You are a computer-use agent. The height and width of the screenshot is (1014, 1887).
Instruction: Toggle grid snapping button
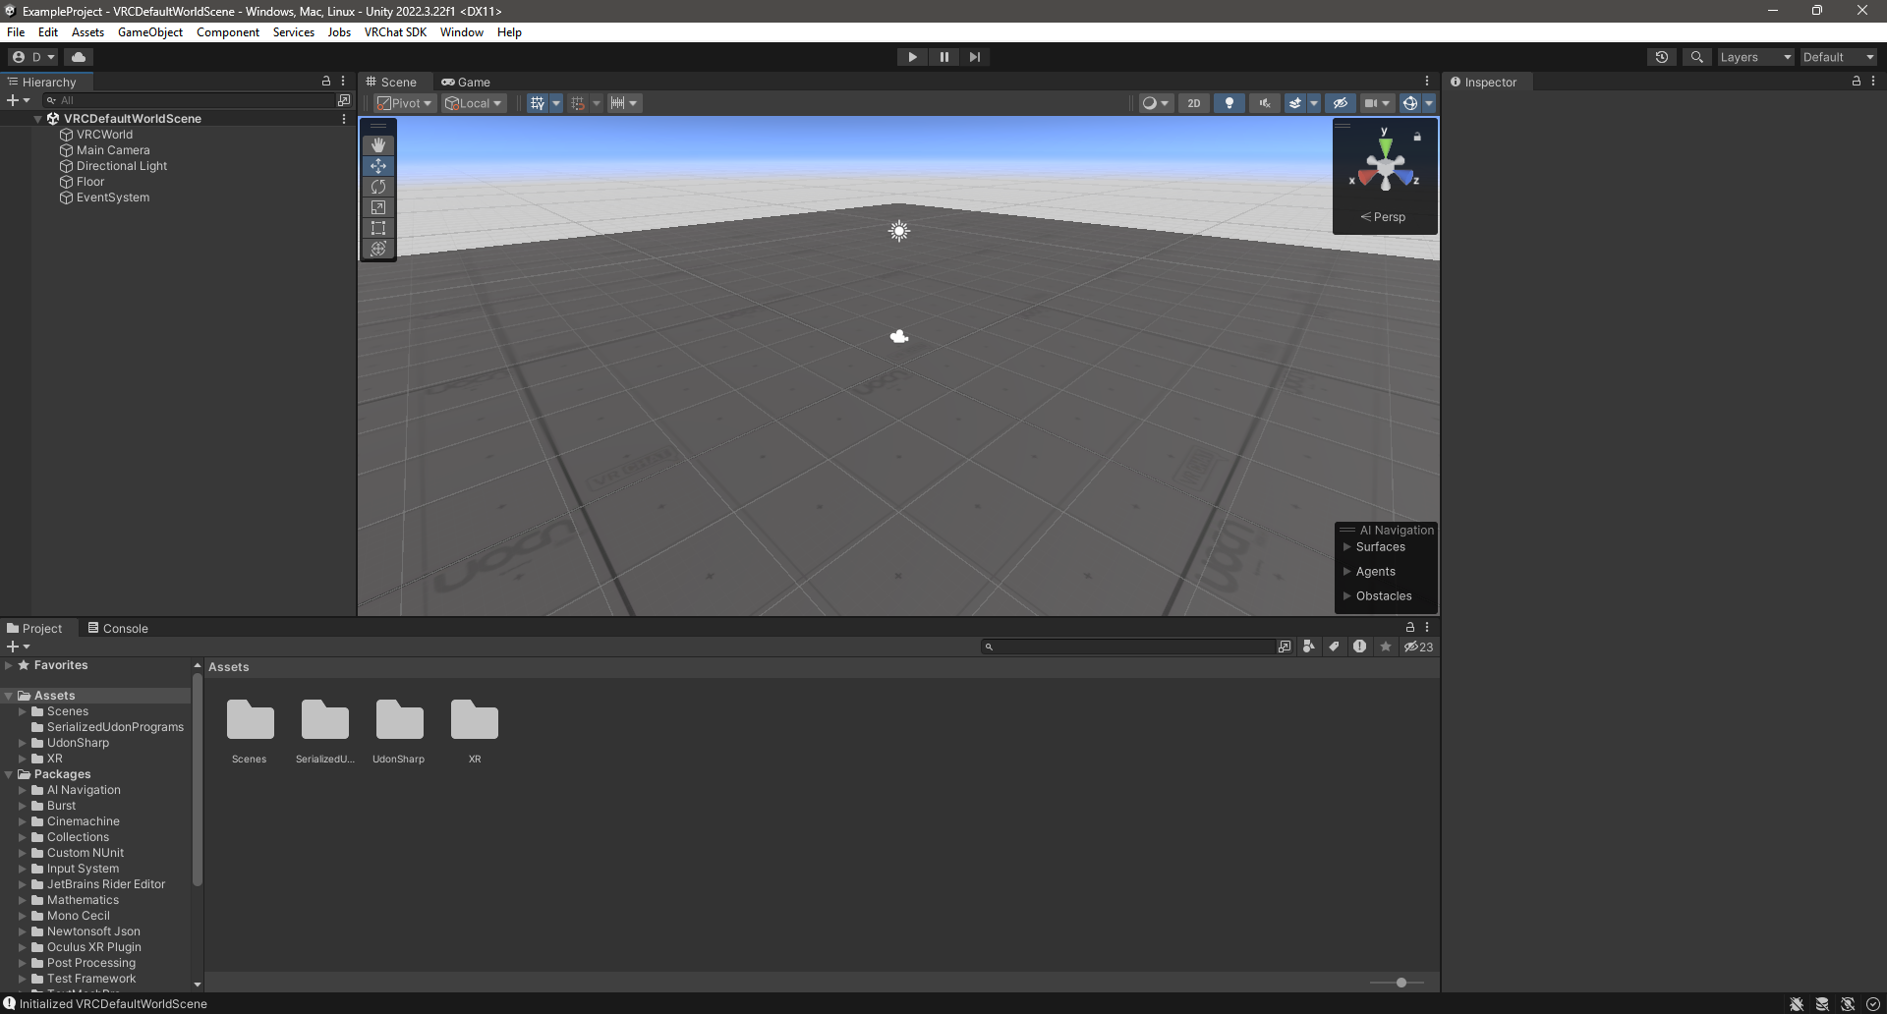[x=578, y=103]
